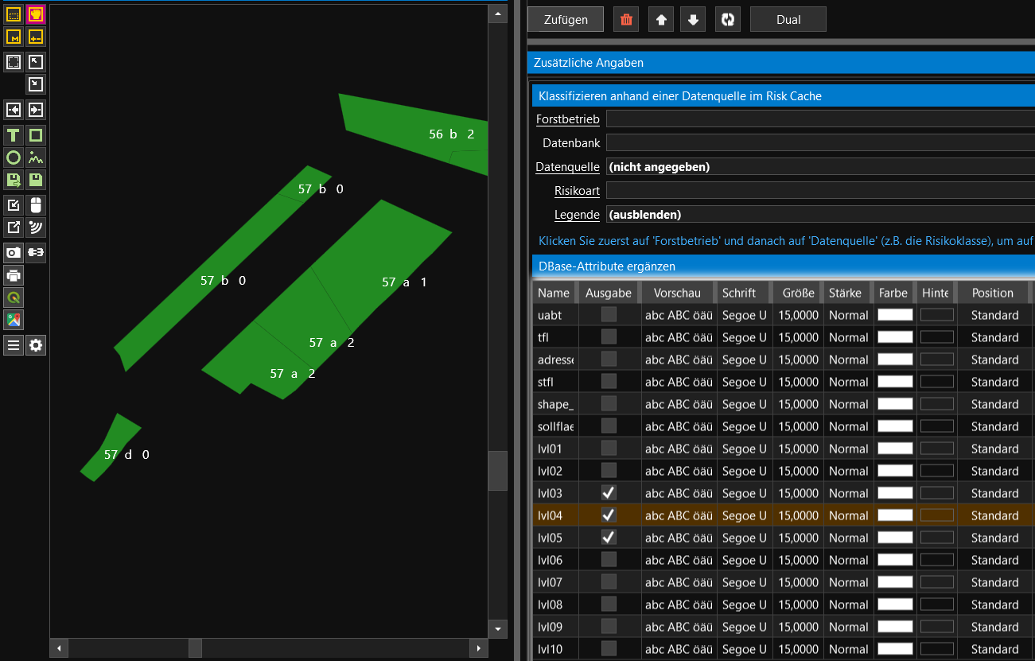This screenshot has height=661, width=1035.
Task: Click the printer icon
Action: click(x=14, y=275)
